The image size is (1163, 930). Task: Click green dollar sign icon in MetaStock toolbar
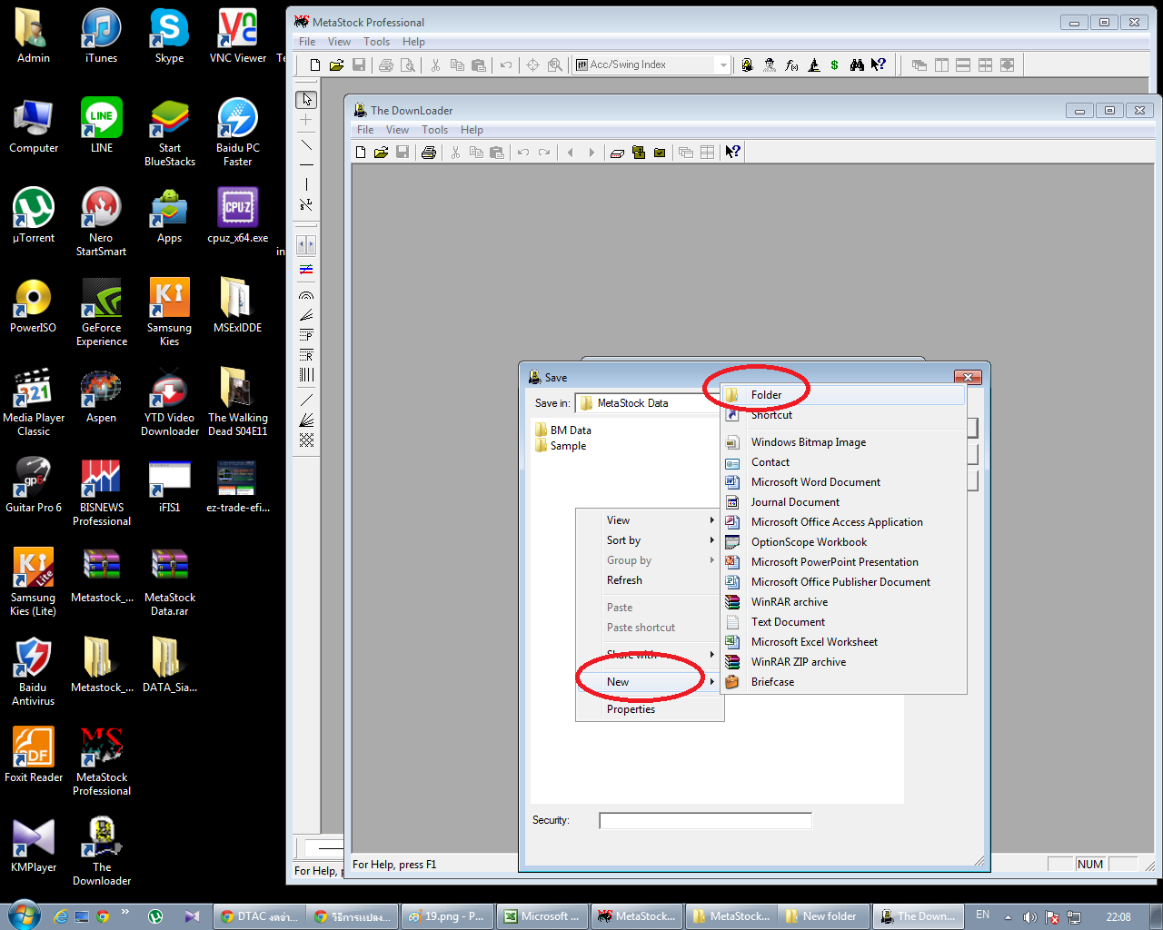[x=834, y=64]
